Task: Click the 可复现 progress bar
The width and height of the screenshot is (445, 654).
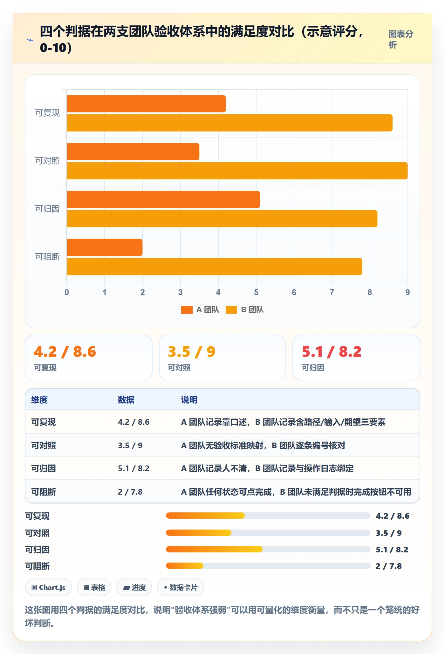Action: (x=268, y=516)
